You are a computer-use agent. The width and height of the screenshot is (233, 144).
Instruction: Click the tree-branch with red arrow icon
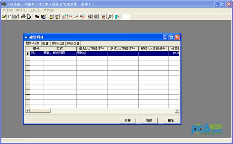70,16
